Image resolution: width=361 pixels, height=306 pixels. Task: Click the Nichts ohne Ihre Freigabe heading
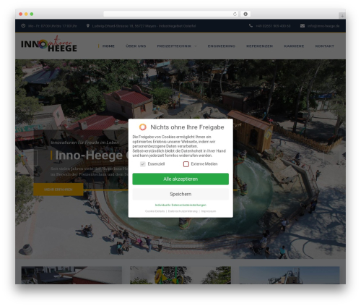tap(187, 127)
